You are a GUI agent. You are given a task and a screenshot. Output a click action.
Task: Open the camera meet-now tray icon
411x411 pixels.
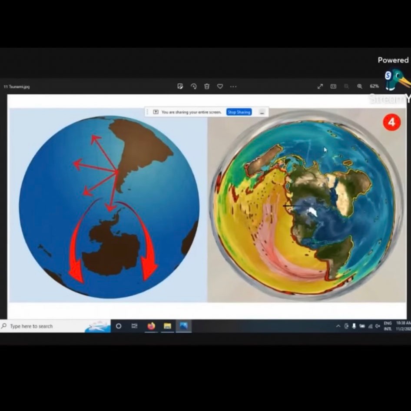tap(346, 326)
